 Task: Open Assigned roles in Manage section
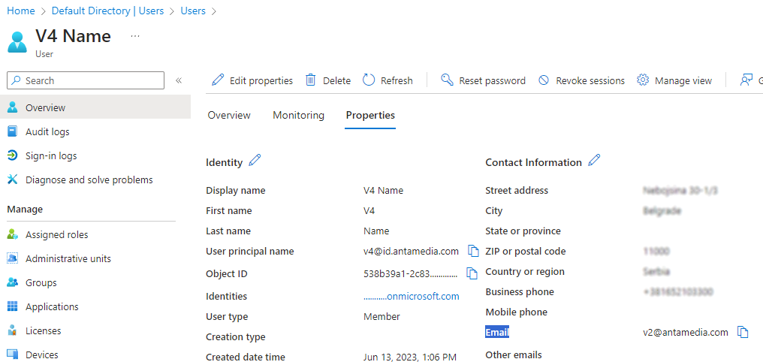(56, 235)
